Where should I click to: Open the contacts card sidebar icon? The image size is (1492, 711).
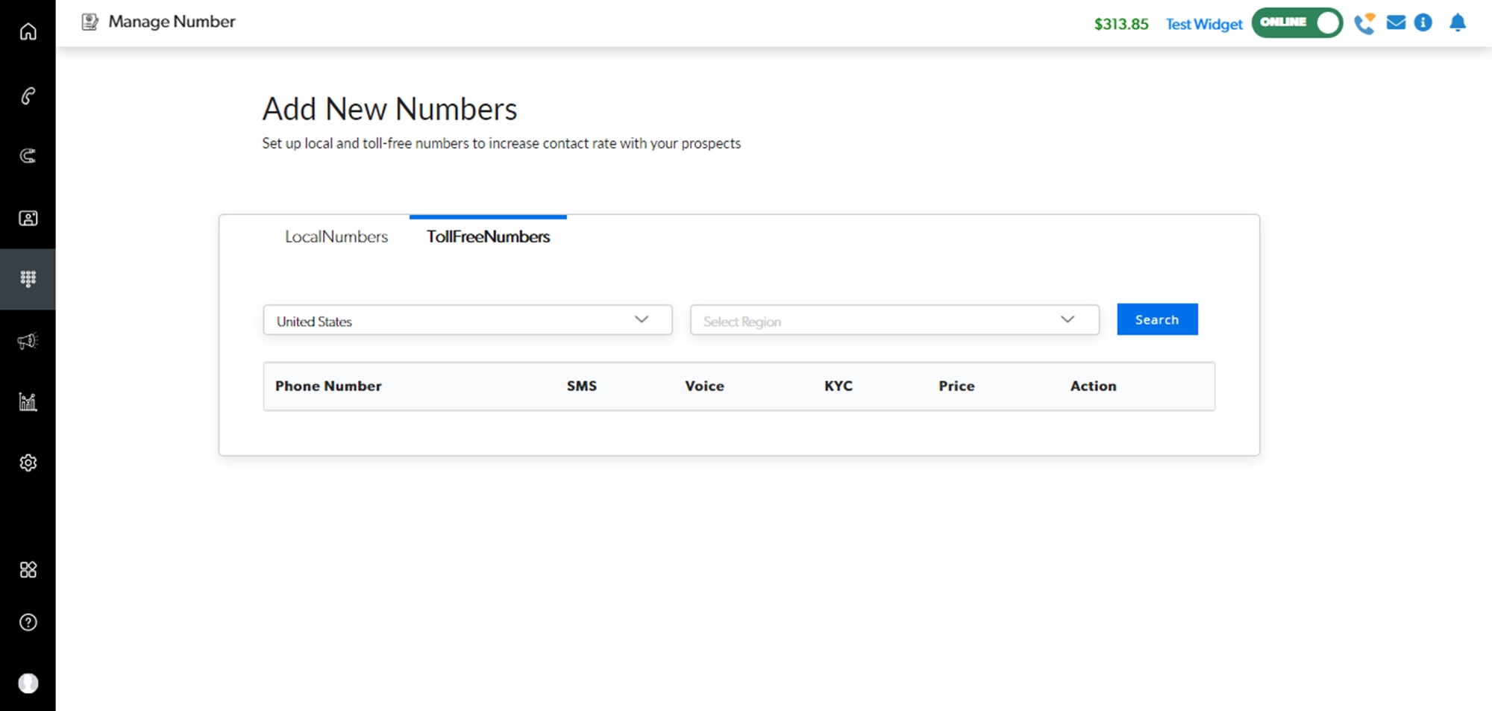28,219
